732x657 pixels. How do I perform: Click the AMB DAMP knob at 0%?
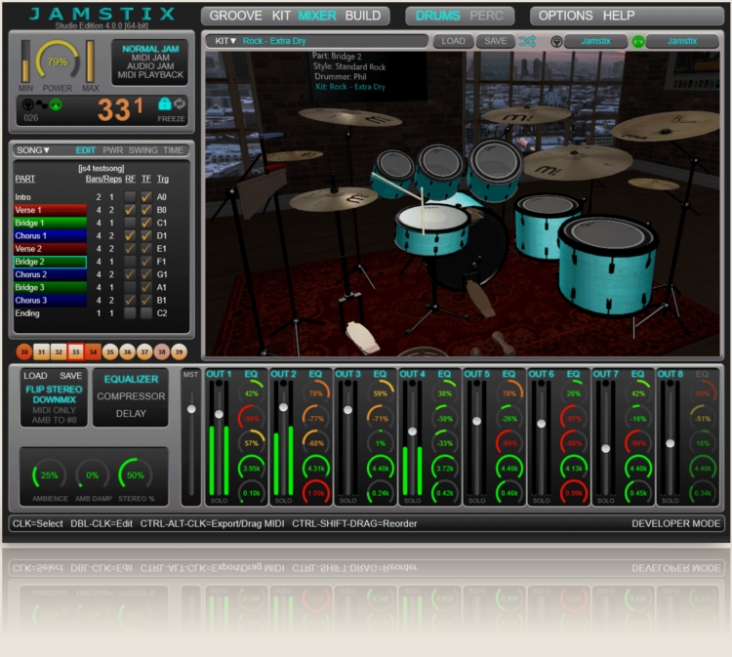pos(93,475)
